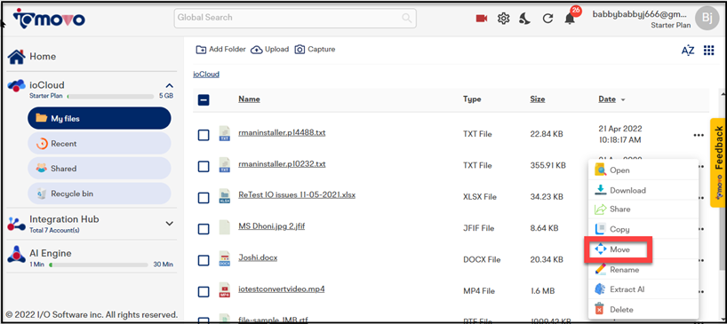Expand the Integration Hub chevron
This screenshot has height=324, width=727.
(170, 224)
